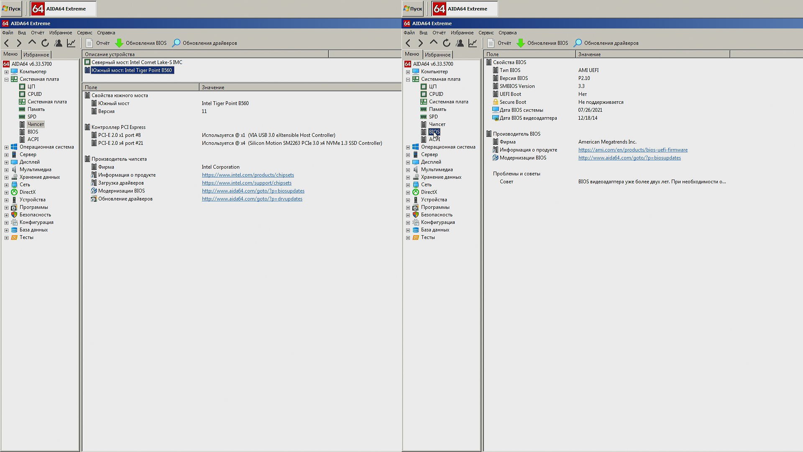Click the Back arrow in left window toolbar
Viewport: 803px width, 452px height.
click(7, 43)
